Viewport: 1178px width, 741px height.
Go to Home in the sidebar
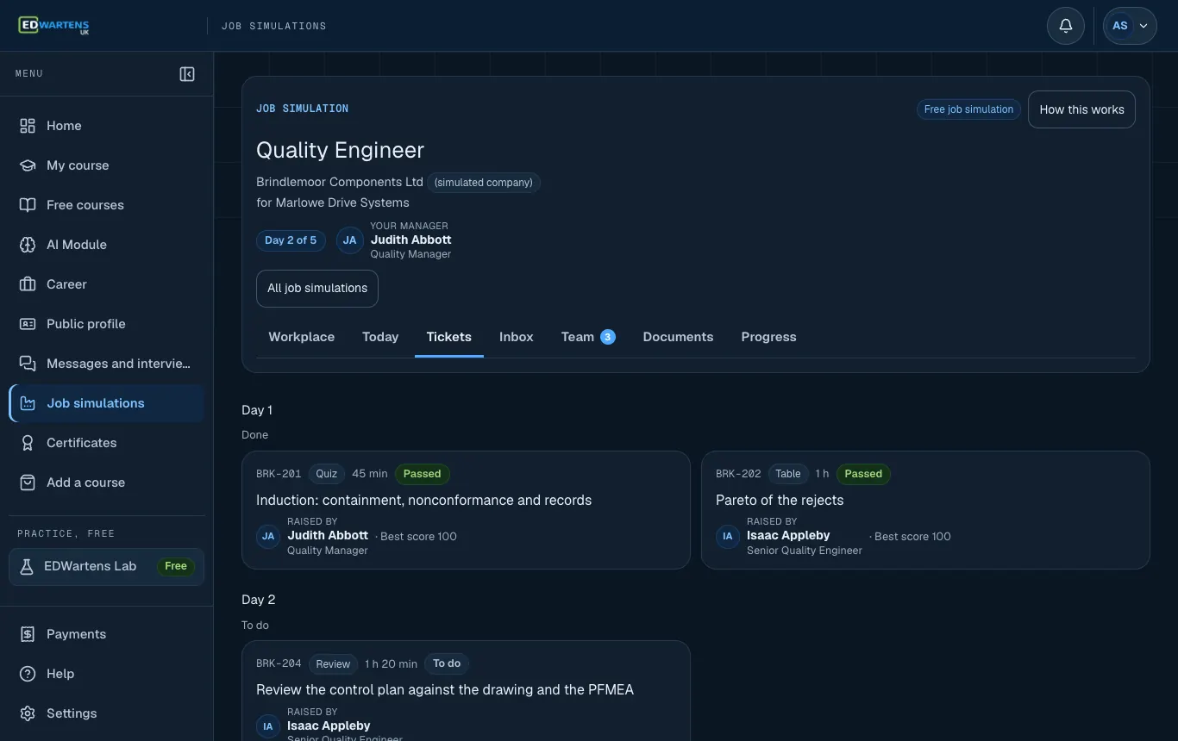(106, 126)
